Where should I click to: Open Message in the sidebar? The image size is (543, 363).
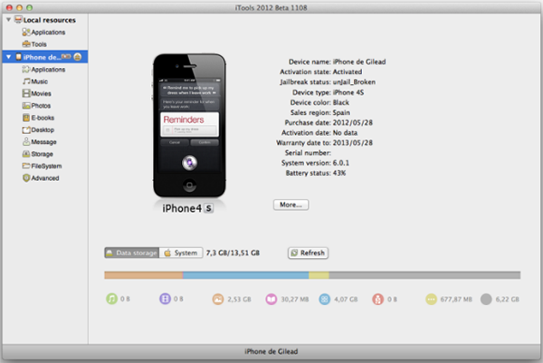43,141
